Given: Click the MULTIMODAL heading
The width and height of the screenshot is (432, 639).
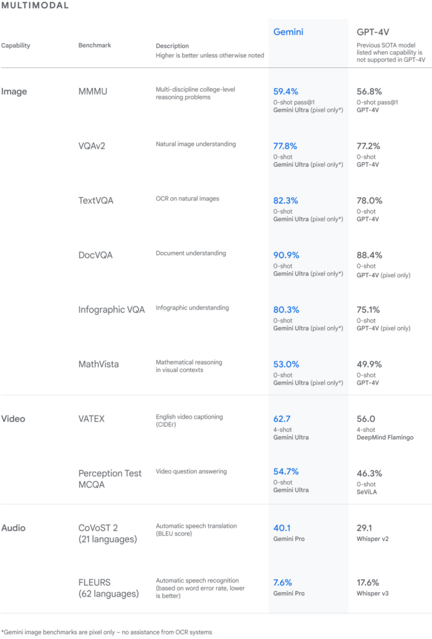Looking at the screenshot, I should (35, 6).
